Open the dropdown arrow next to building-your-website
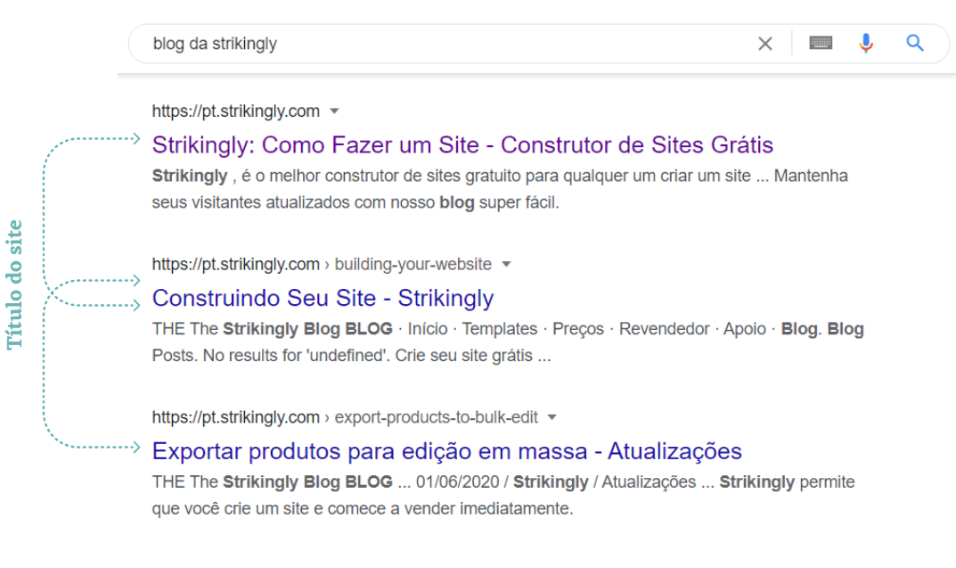The height and width of the screenshot is (568, 956). point(507,265)
